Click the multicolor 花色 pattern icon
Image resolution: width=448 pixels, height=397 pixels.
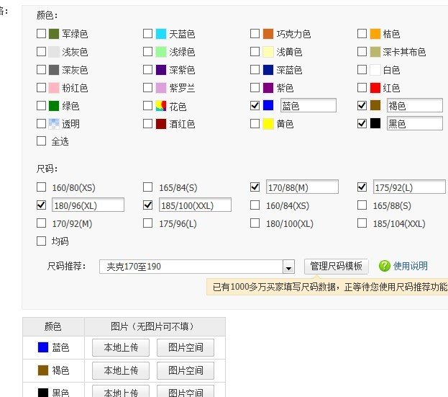161,106
